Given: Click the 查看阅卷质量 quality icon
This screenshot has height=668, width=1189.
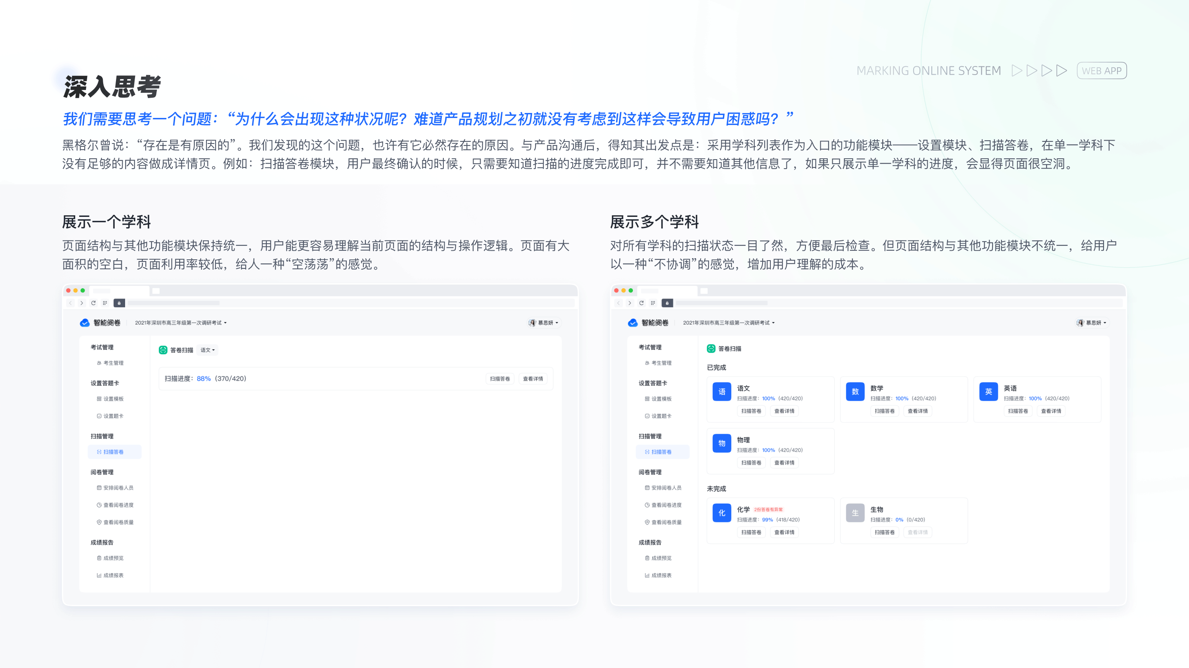Looking at the screenshot, I should pos(99,522).
